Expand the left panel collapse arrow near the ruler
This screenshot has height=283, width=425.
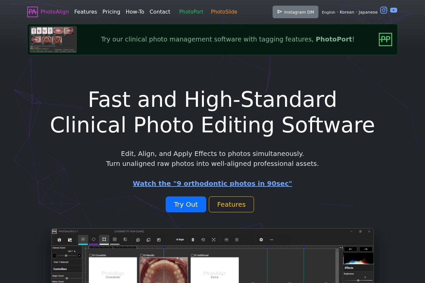[341, 247]
